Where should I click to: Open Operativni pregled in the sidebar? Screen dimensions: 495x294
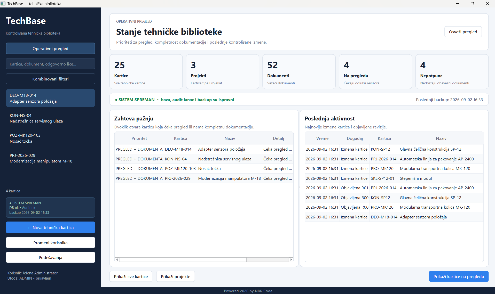coord(51,48)
